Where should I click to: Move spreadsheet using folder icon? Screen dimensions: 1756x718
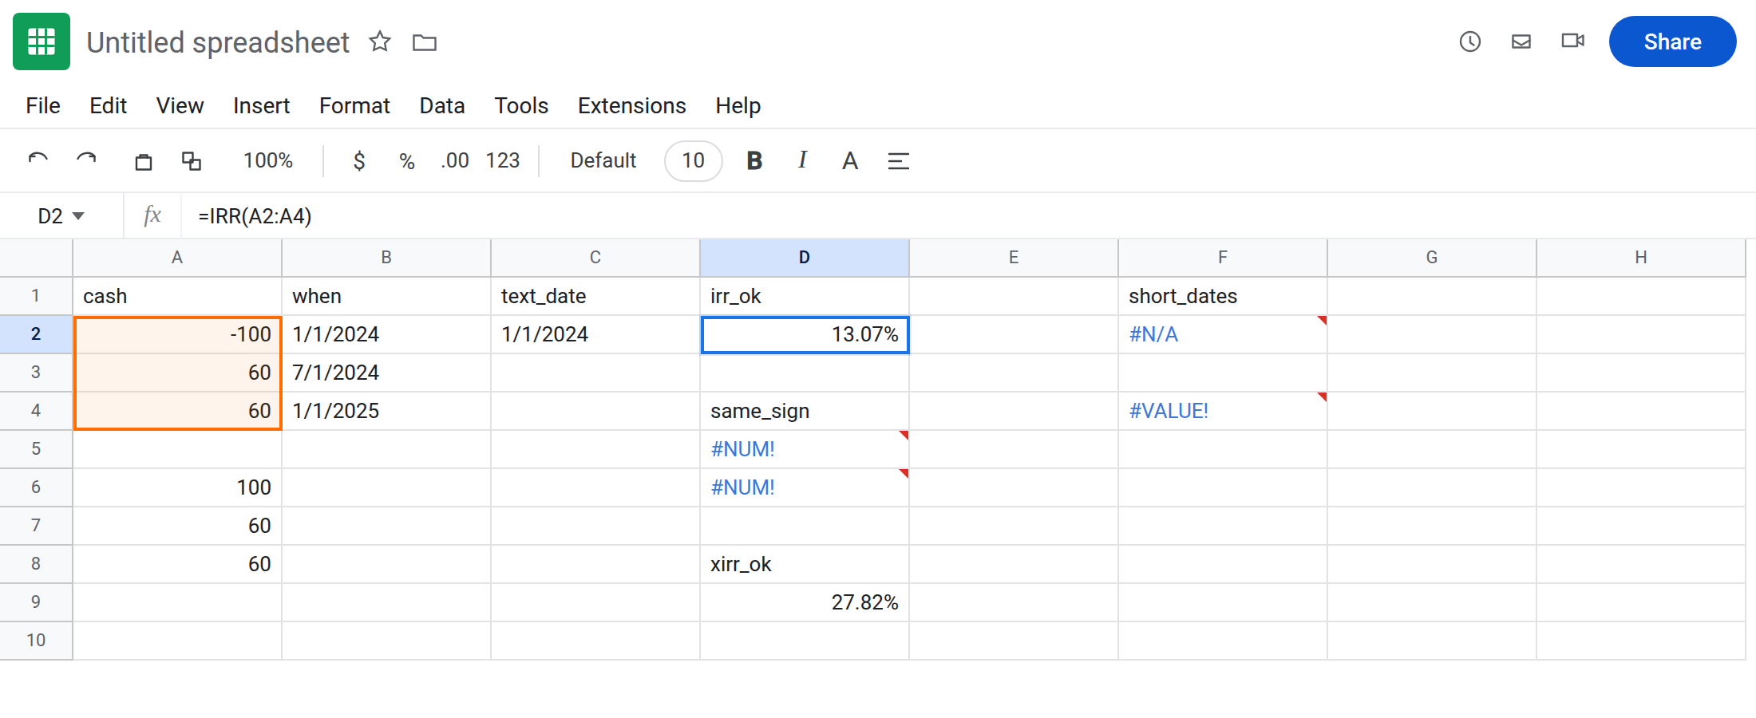pos(425,42)
